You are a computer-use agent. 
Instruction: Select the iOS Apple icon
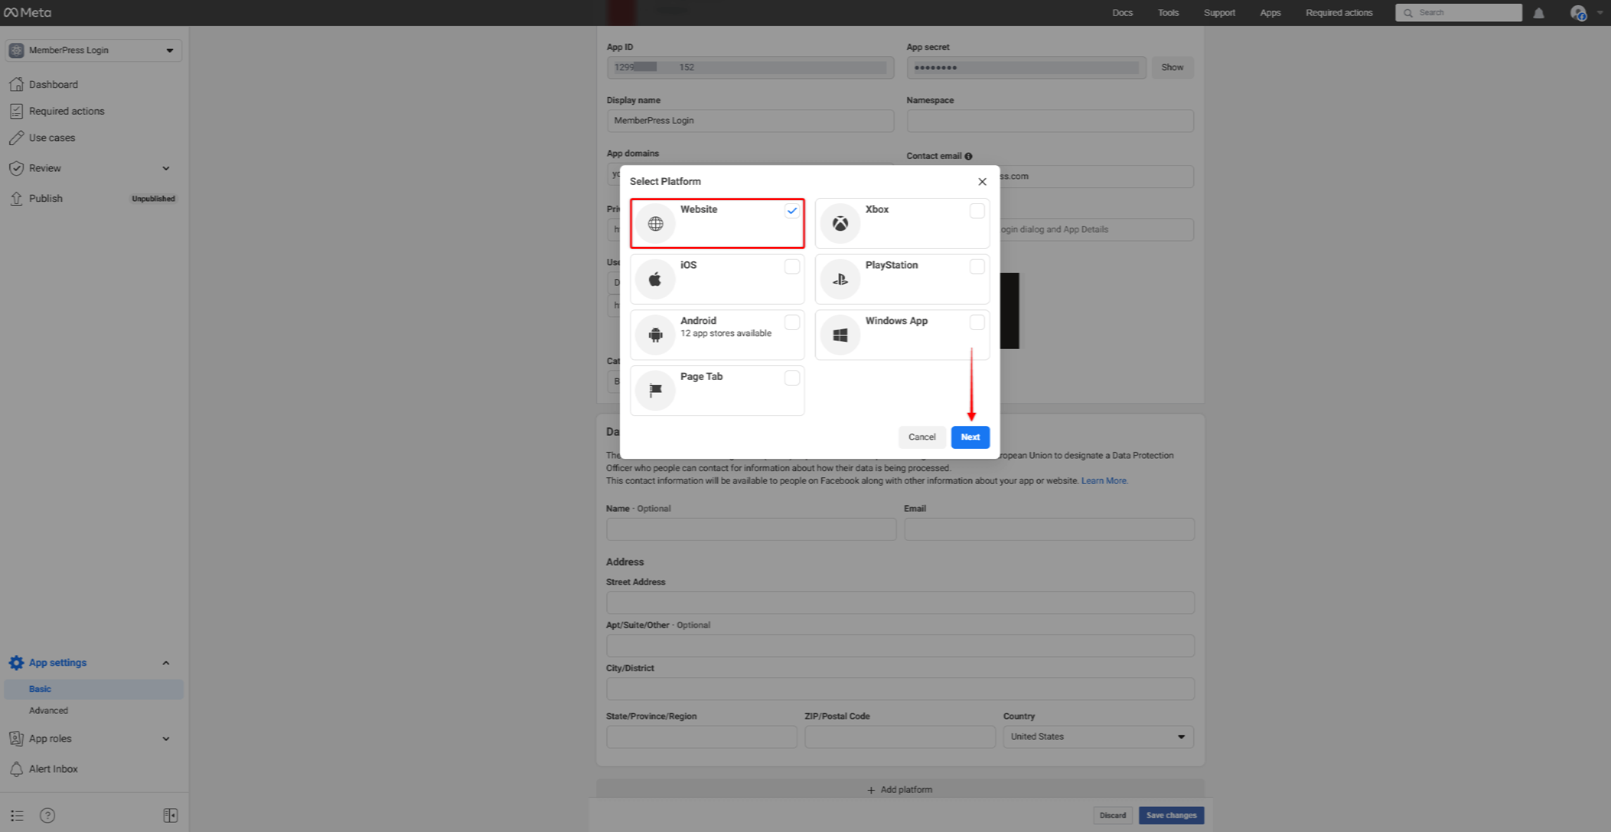[x=655, y=279]
